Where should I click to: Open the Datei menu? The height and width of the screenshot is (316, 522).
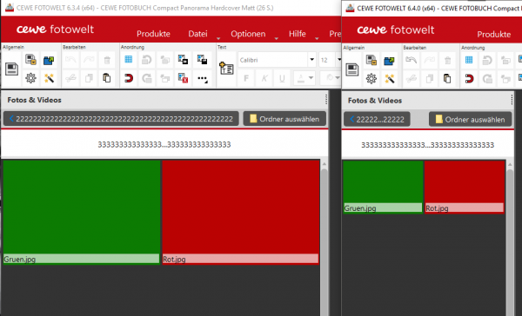[197, 34]
